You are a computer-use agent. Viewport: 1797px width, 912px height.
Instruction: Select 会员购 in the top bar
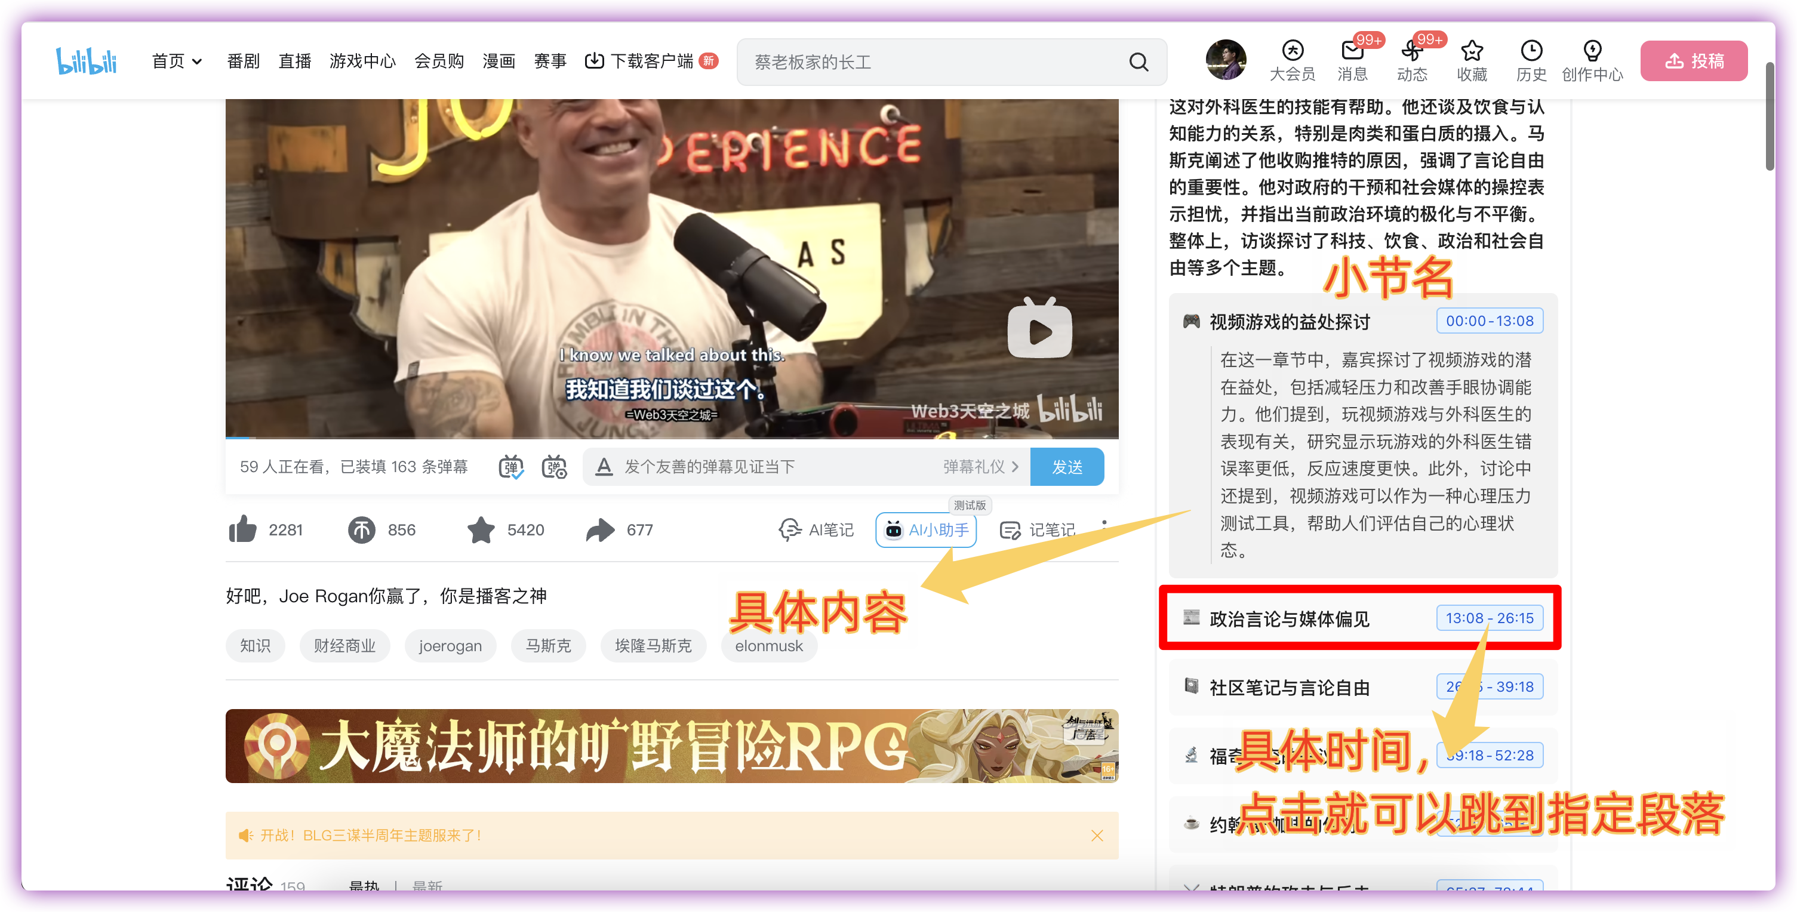pyautogui.click(x=439, y=61)
